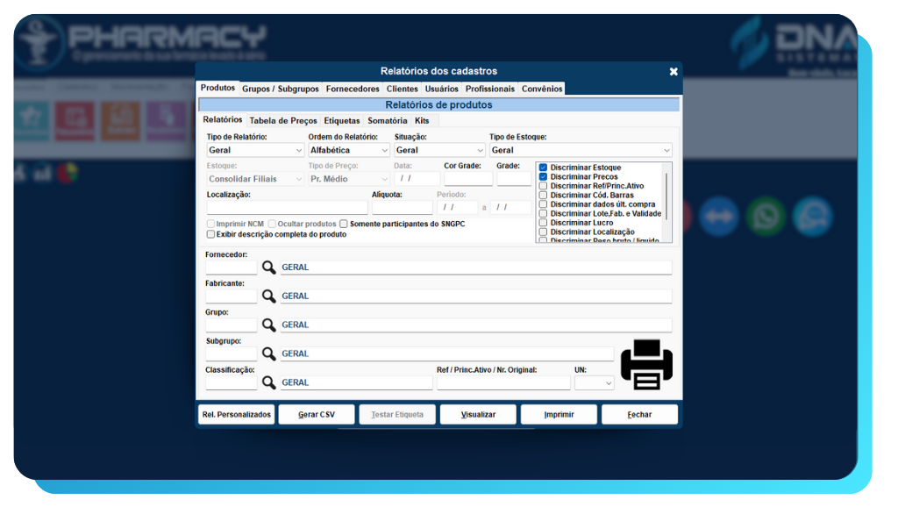Viewport: 898px width, 514px height.
Task: Click the Subgrupo code input field
Action: point(231,353)
